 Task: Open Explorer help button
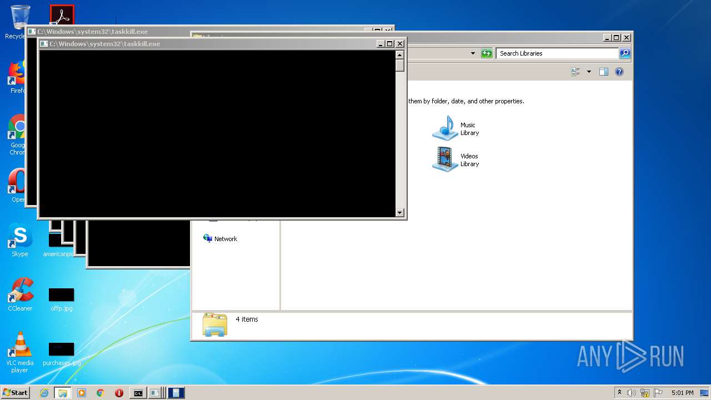pos(619,72)
